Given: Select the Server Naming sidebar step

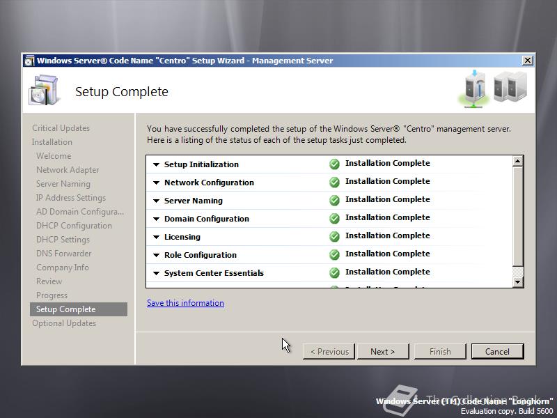Looking at the screenshot, I should click(63, 184).
